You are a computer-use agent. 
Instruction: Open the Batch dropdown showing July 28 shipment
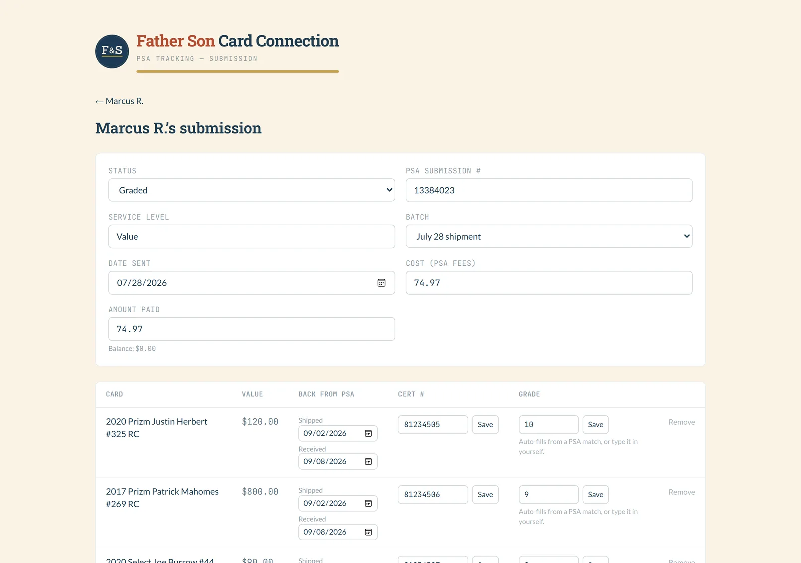point(549,236)
